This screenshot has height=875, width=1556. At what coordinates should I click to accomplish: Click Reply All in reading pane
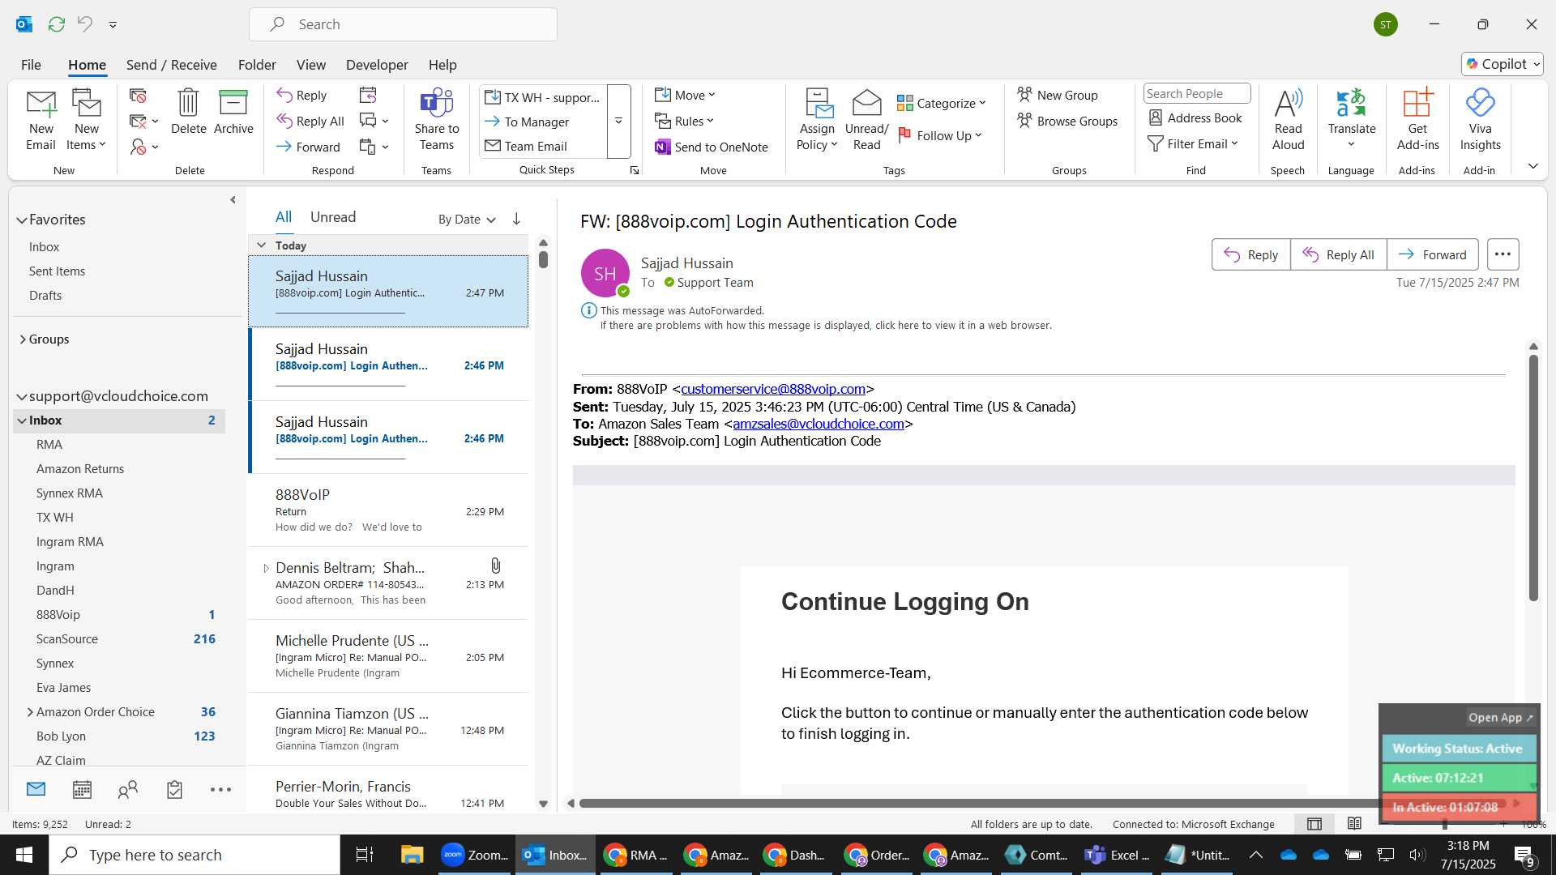point(1338,254)
